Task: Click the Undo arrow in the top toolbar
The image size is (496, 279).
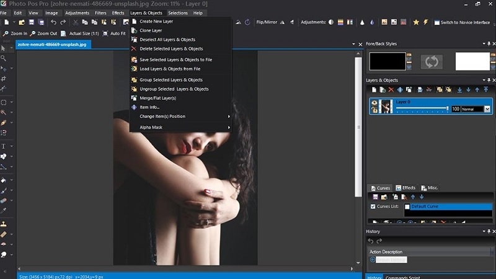Action: 53,22
